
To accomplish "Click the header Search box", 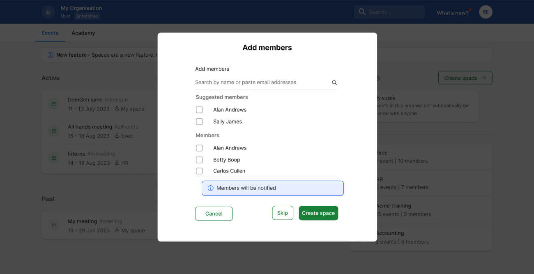I will [389, 12].
